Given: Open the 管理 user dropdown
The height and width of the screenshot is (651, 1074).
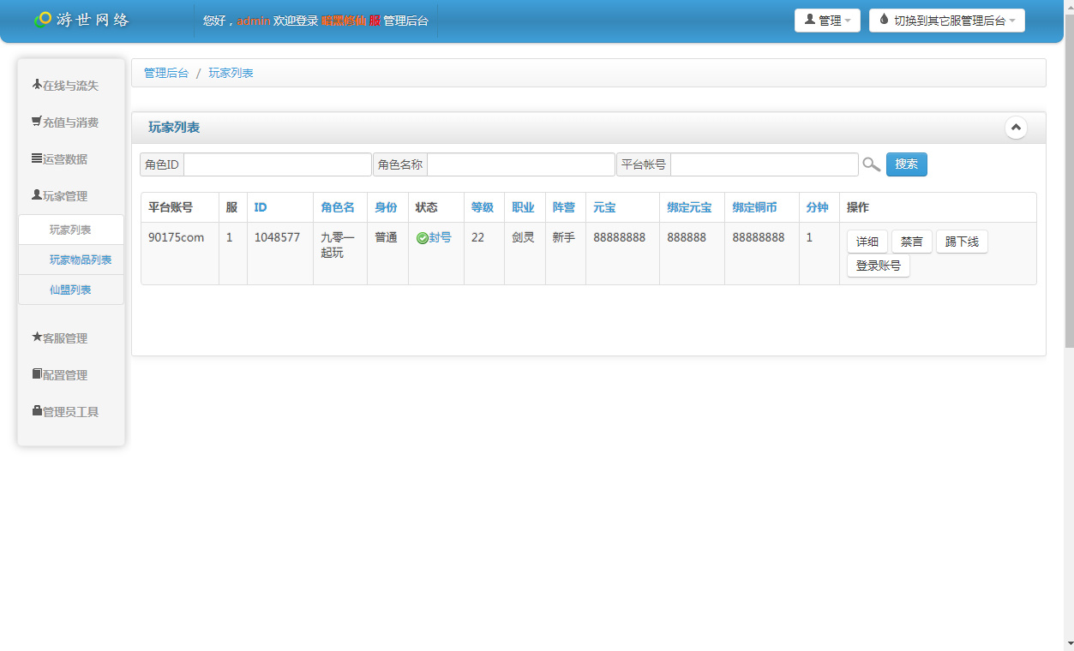Looking at the screenshot, I should click(827, 21).
